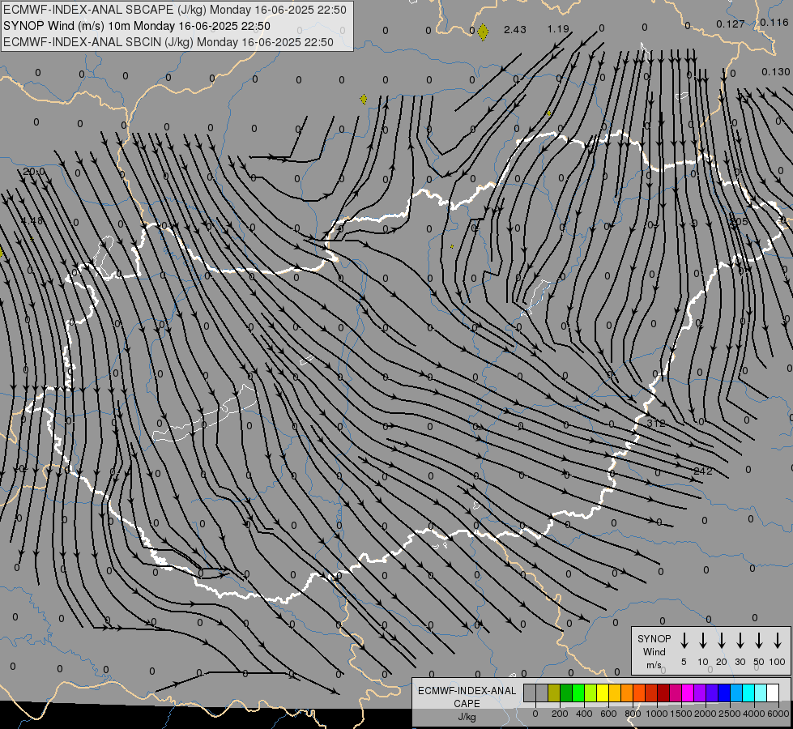Image resolution: width=793 pixels, height=729 pixels.
Task: Click the 2.43 CAPE value label
Action: pyautogui.click(x=515, y=30)
